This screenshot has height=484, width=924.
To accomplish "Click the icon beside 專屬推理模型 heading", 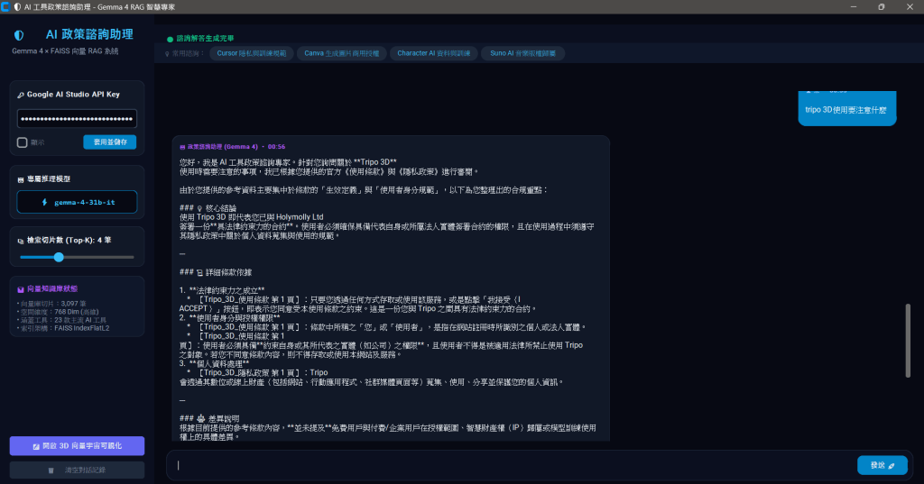I will tap(21, 179).
